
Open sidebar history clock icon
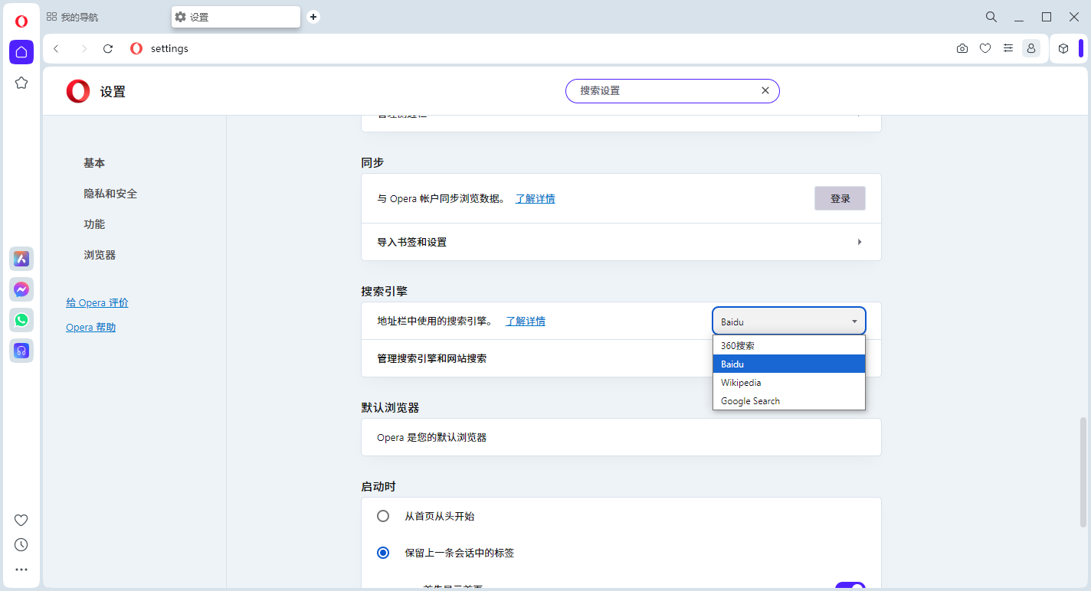[21, 545]
